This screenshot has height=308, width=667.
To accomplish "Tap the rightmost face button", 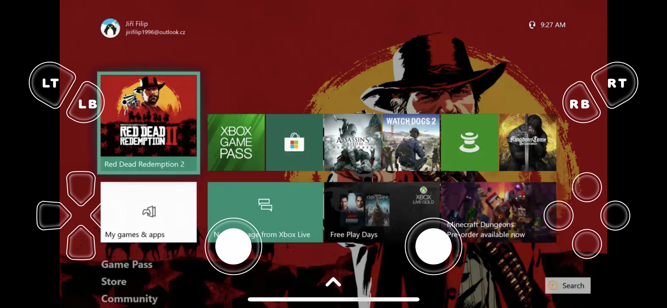I will (x=615, y=216).
